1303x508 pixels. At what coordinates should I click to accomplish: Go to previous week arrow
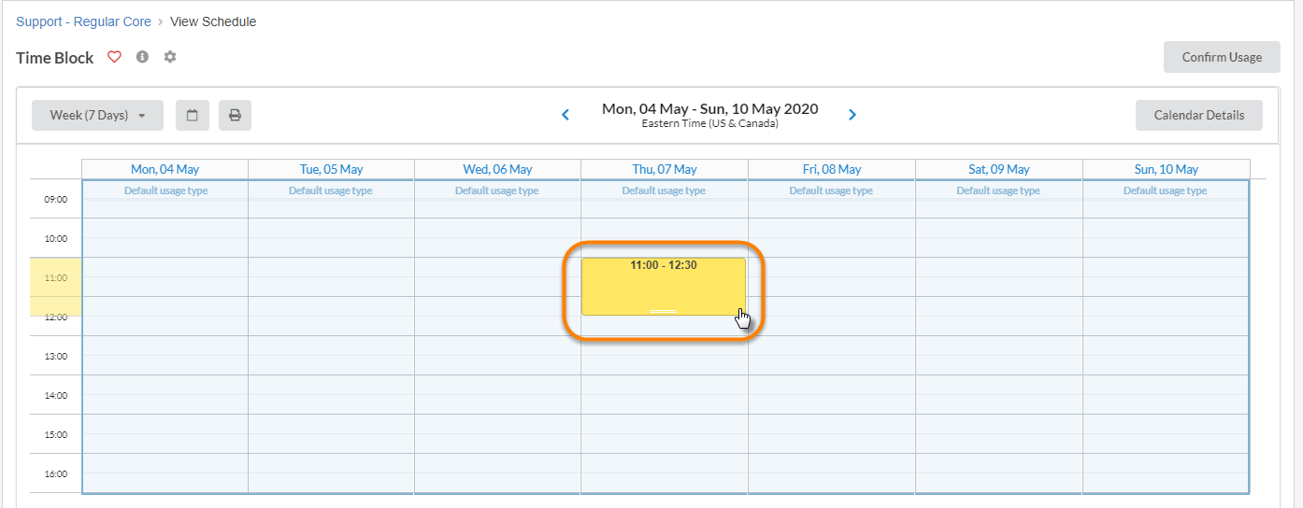tap(566, 115)
